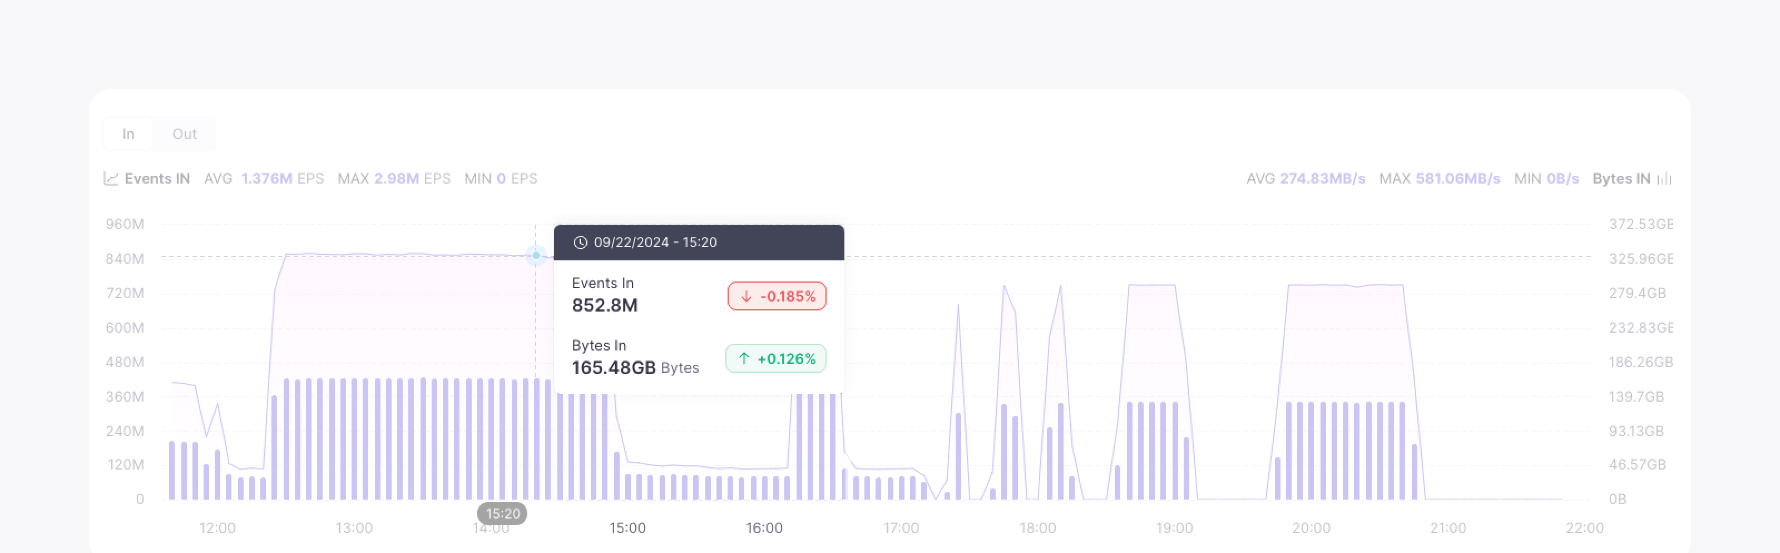This screenshot has height=553, width=1780.
Task: Click the -0.185% change badge
Action: [777, 297]
